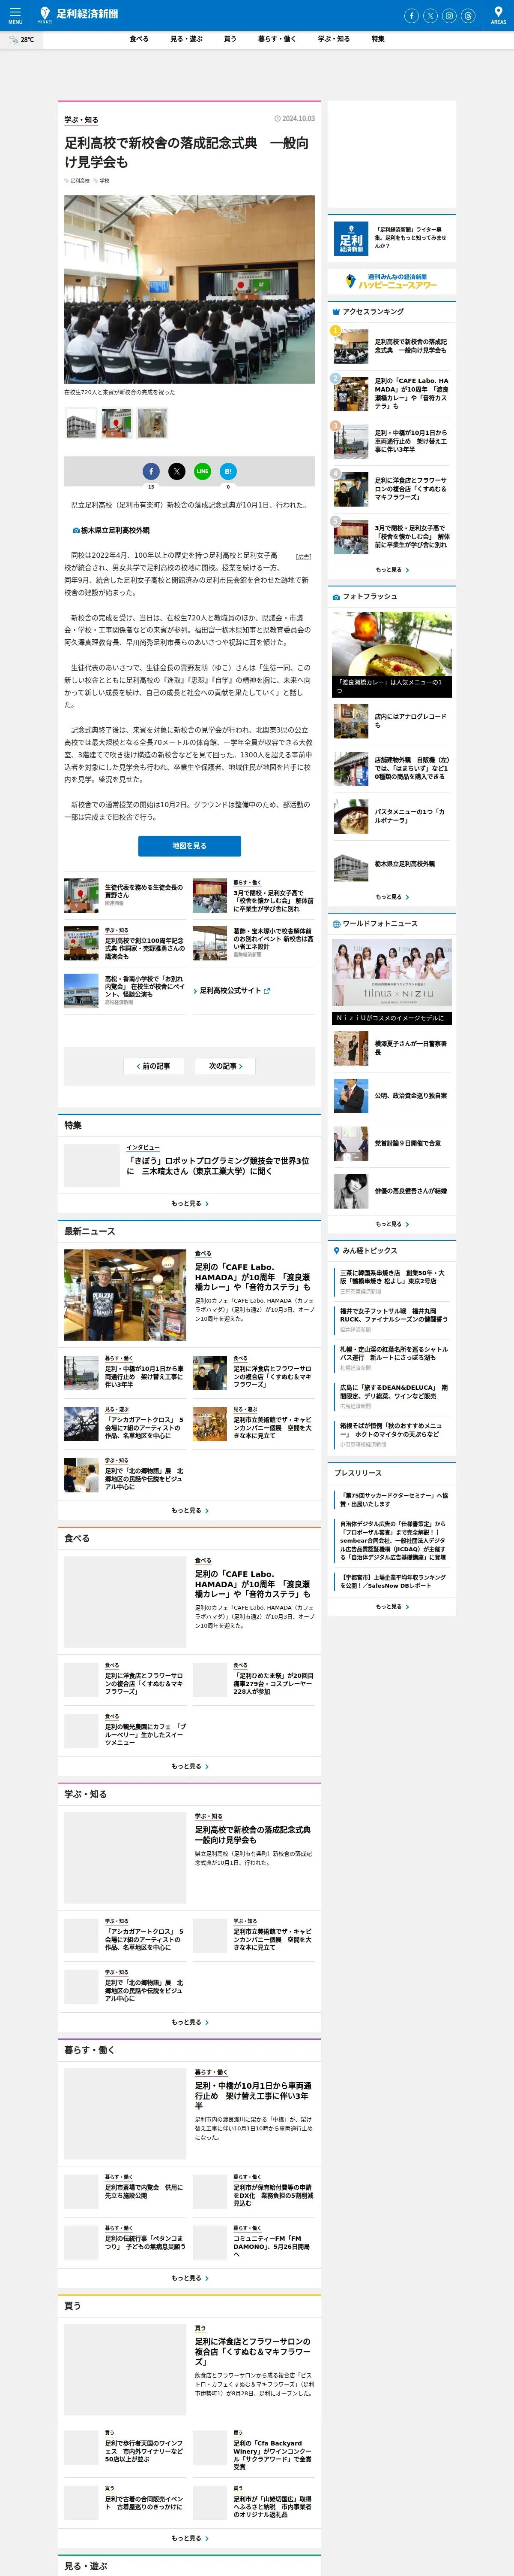Click the 地図を見る button
514x2576 pixels.
pos(190,846)
